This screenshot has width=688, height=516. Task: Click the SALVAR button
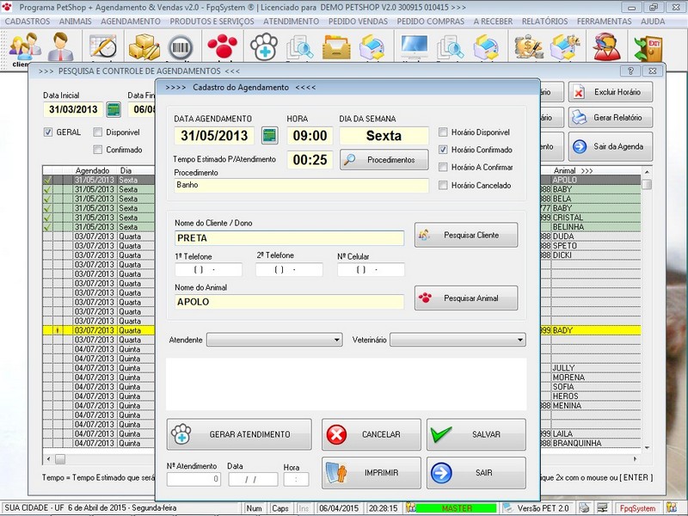pos(476,435)
